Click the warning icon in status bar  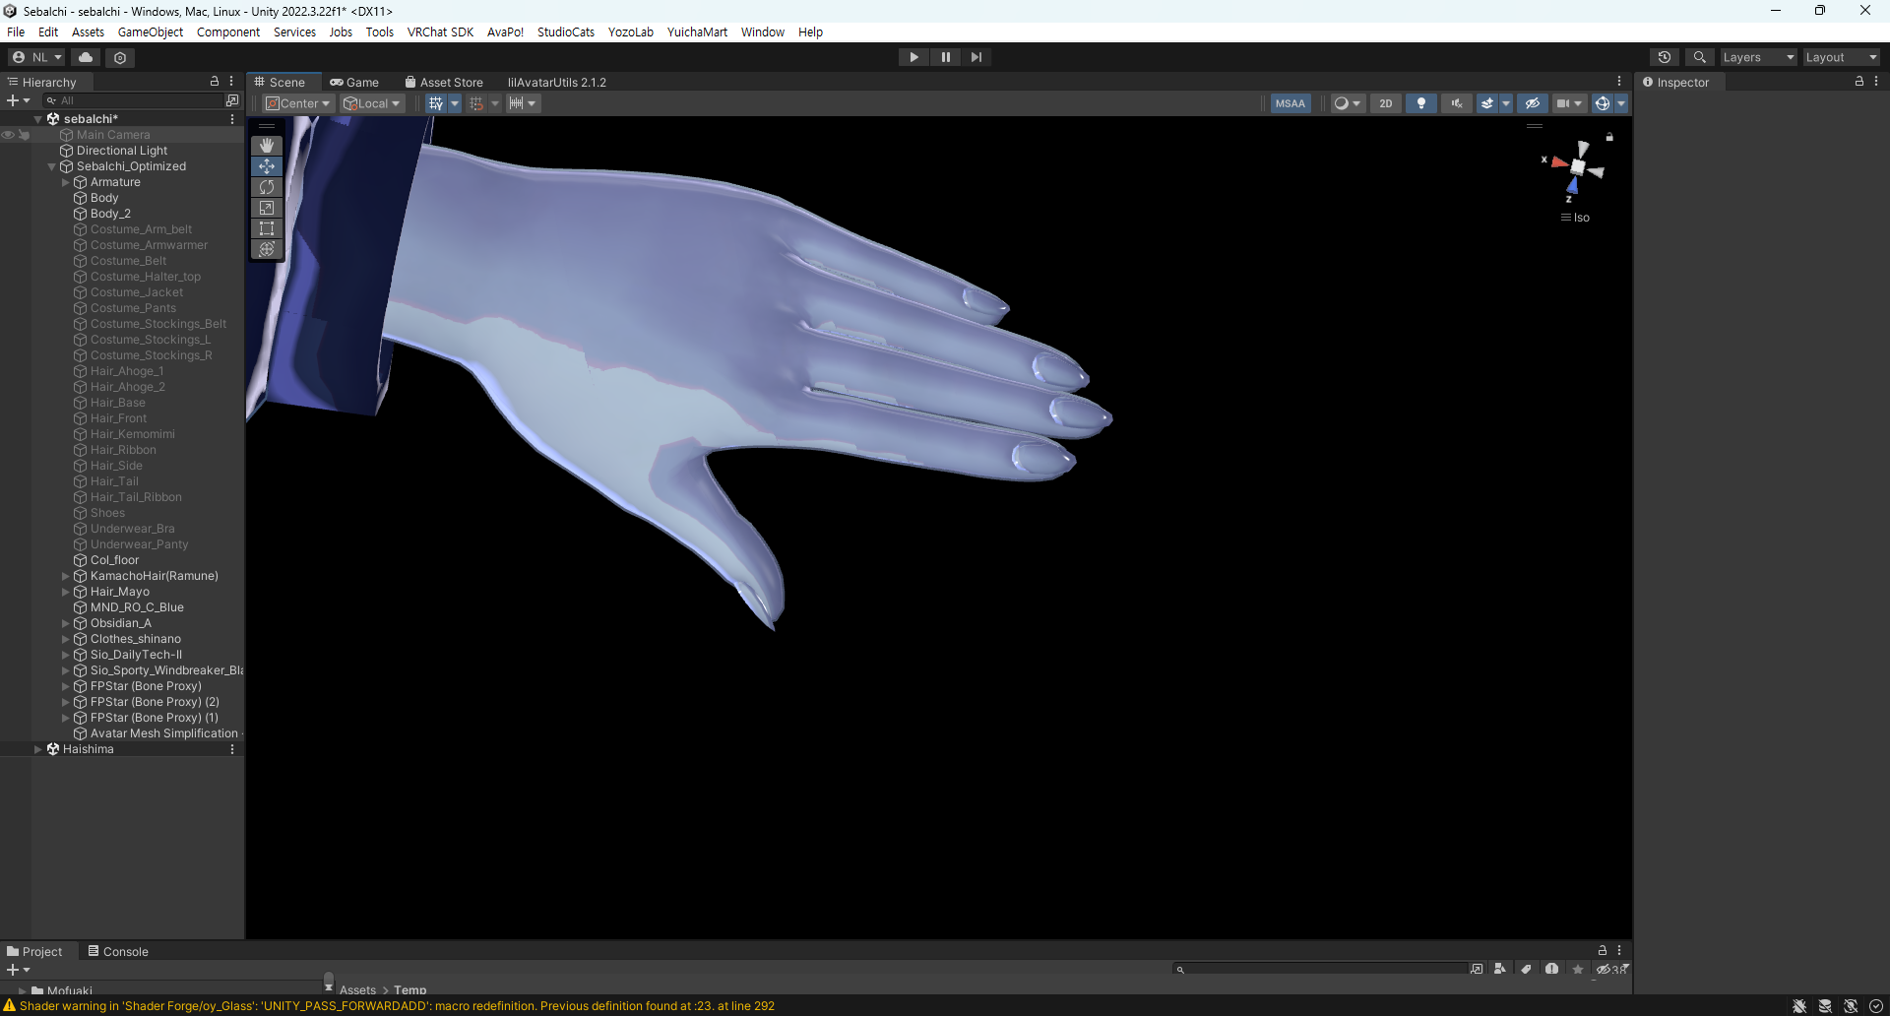tap(10, 1005)
